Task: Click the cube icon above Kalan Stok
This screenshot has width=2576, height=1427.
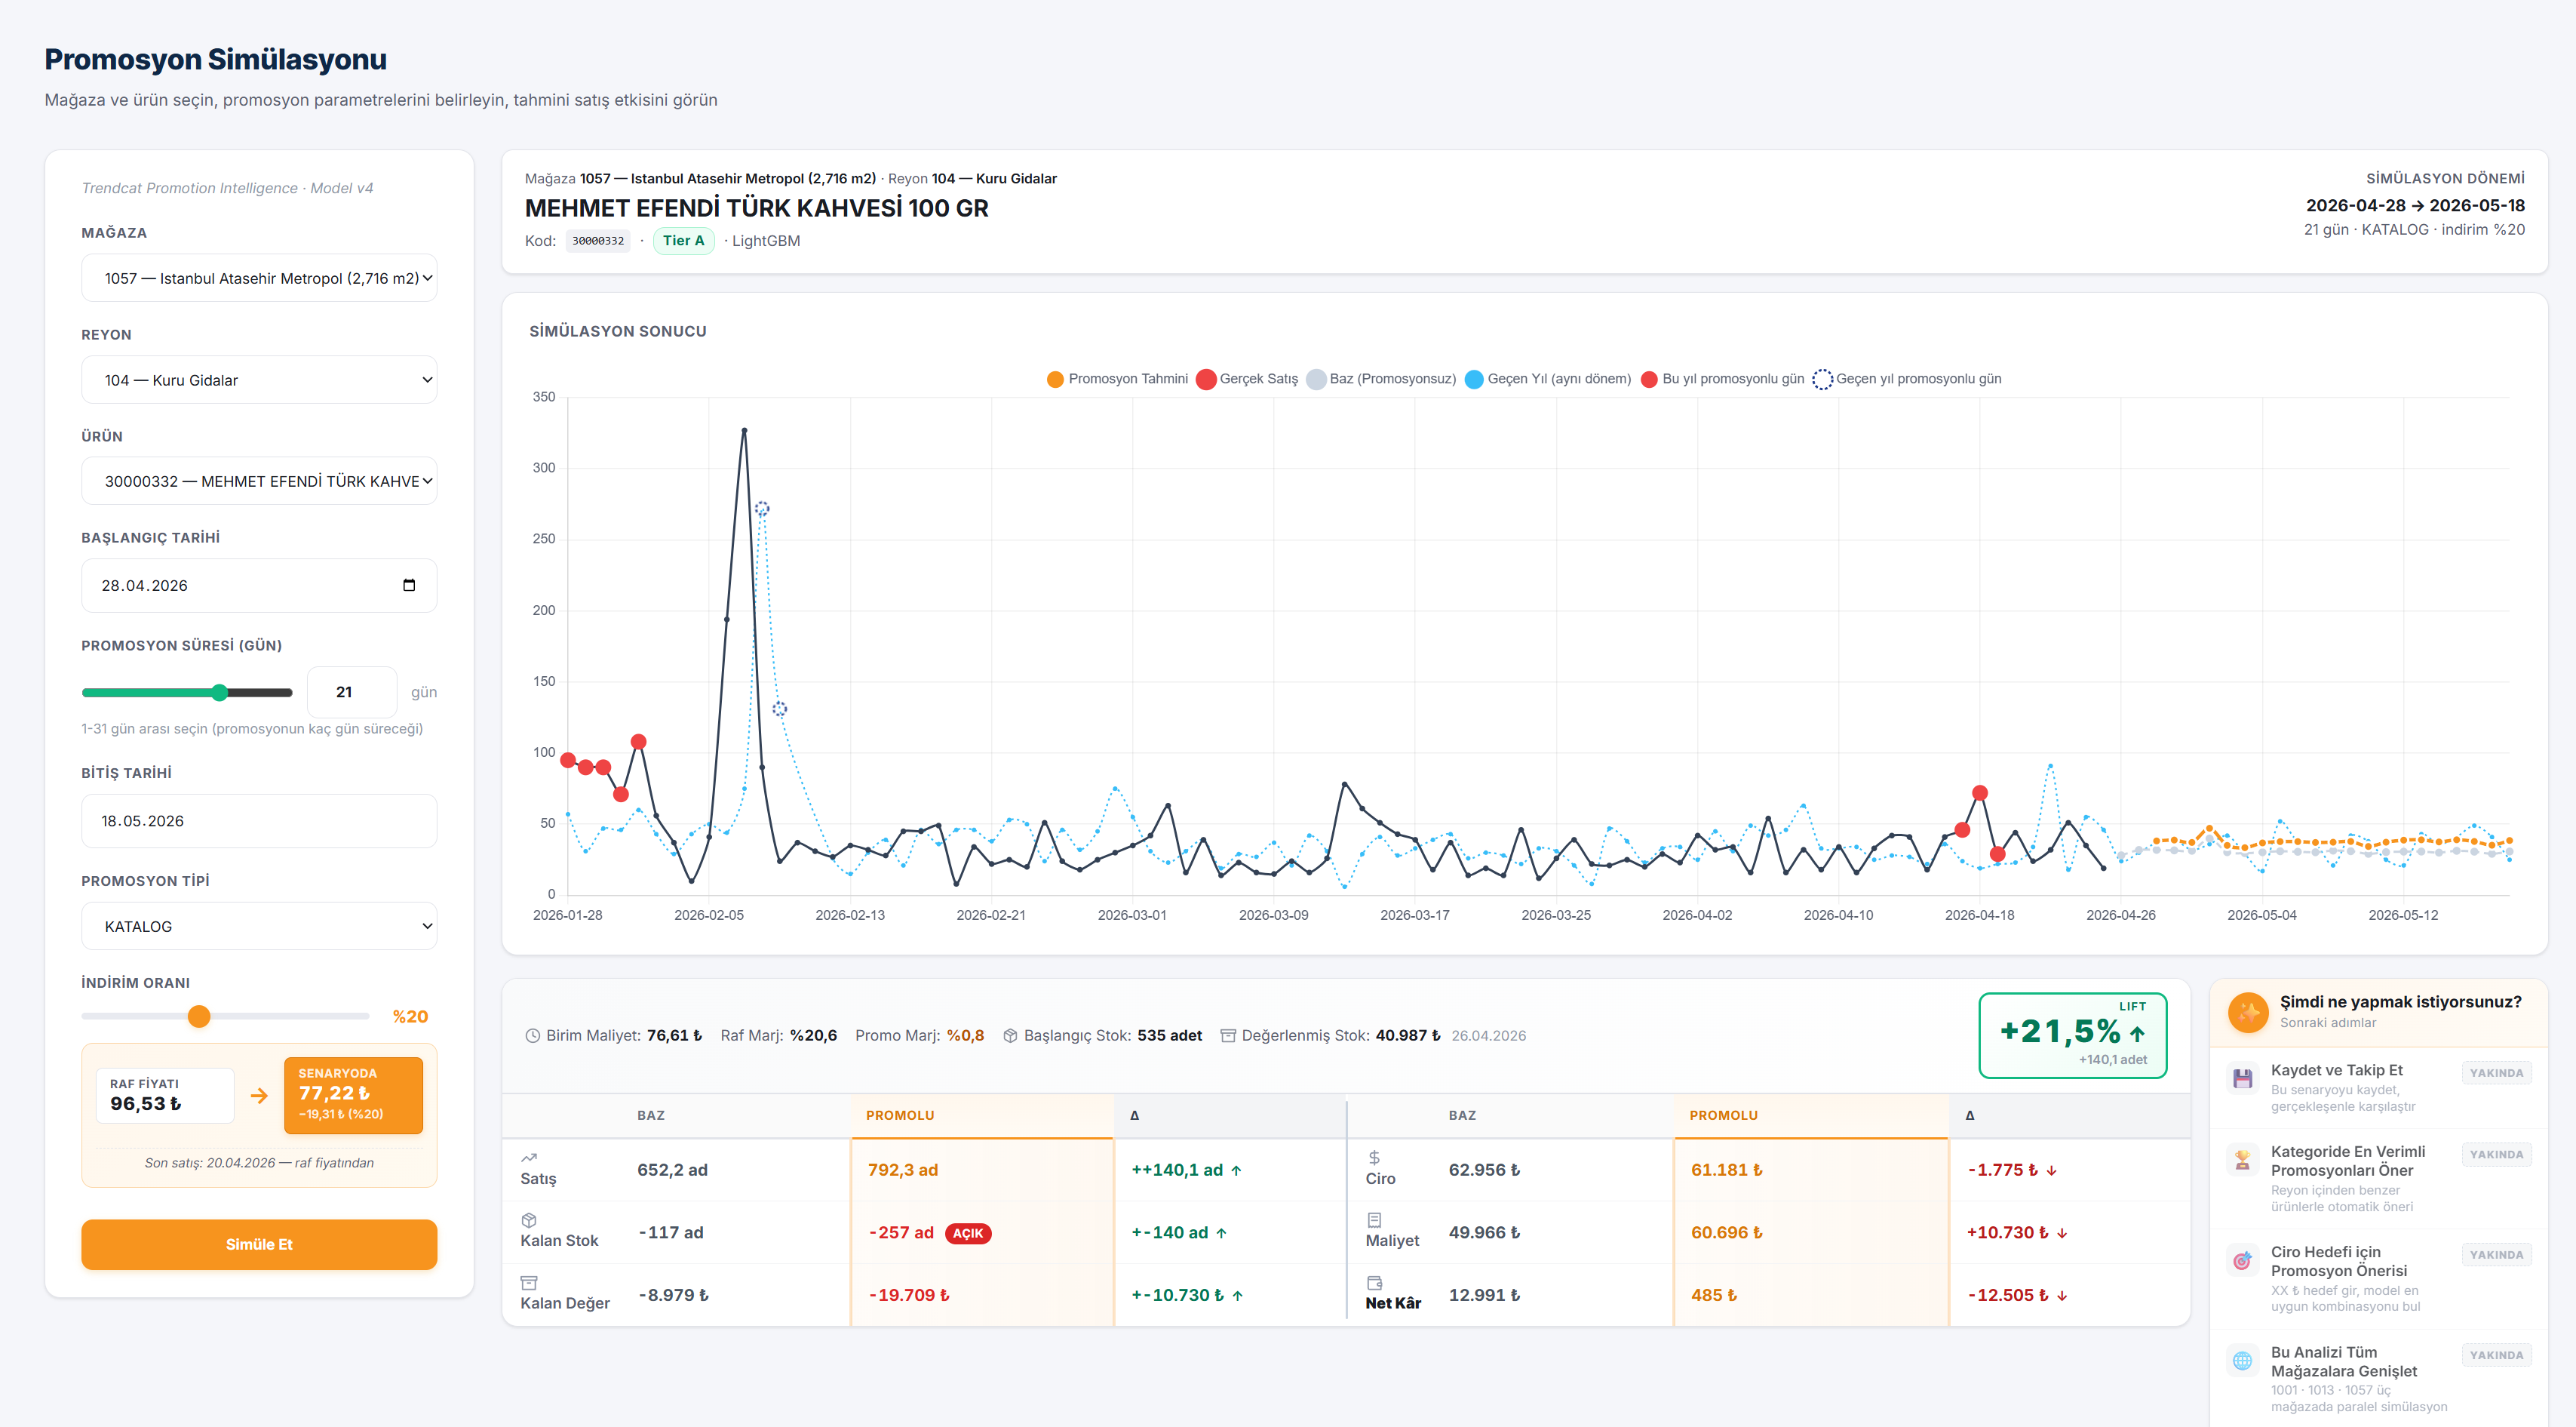Action: (x=529, y=1219)
